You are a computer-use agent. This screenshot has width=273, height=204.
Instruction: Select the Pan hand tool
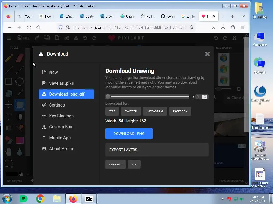[8, 152]
